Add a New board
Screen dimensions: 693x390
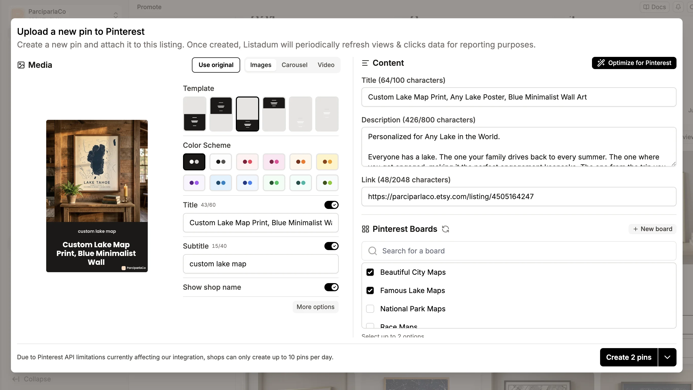[x=652, y=229]
